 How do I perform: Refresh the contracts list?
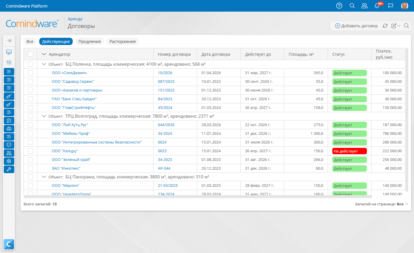click(x=385, y=26)
